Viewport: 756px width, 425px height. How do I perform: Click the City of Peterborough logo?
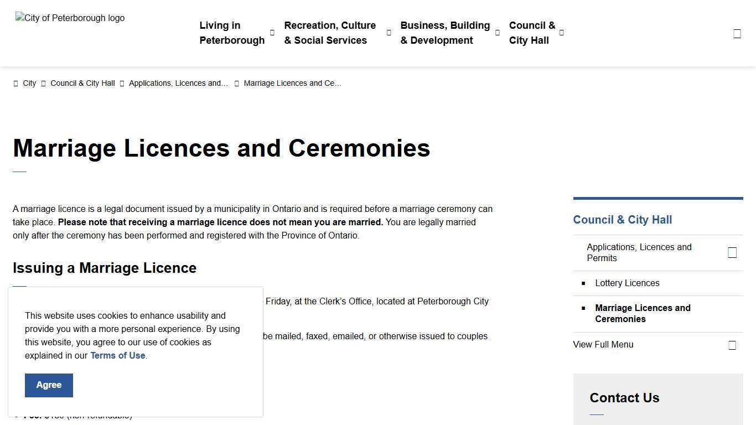click(x=70, y=18)
